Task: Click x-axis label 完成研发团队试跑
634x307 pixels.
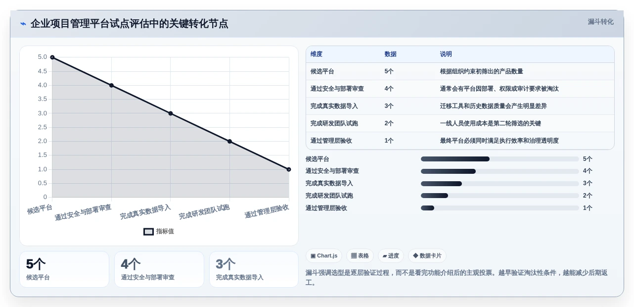Action: tap(204, 212)
